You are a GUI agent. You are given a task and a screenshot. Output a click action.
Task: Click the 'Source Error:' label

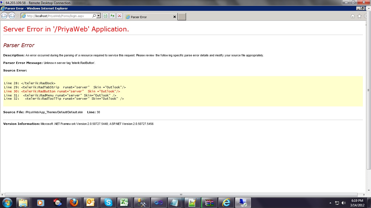pyautogui.click(x=15, y=70)
